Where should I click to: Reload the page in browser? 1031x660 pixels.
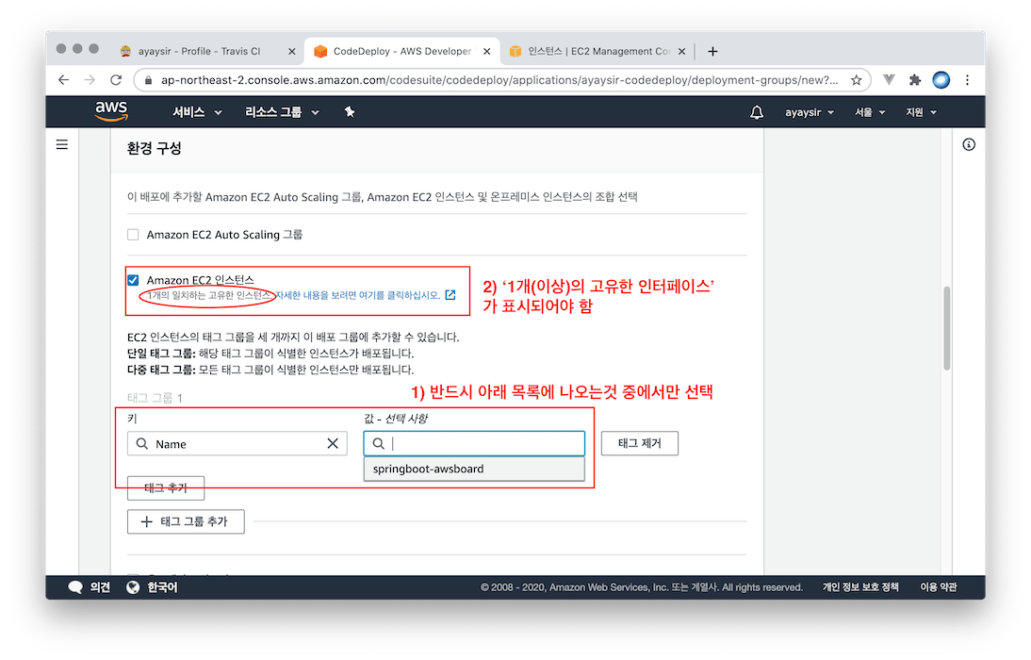[x=116, y=80]
